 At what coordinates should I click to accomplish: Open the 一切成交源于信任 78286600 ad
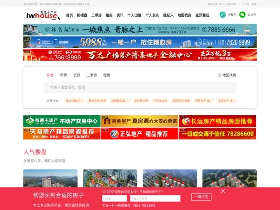click(217, 133)
